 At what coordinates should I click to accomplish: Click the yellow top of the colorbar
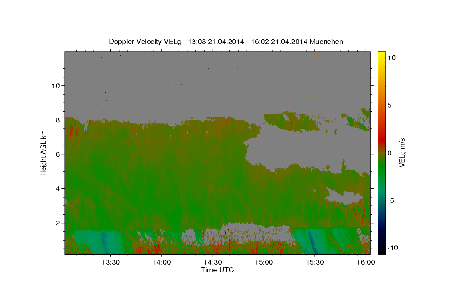(x=382, y=54)
